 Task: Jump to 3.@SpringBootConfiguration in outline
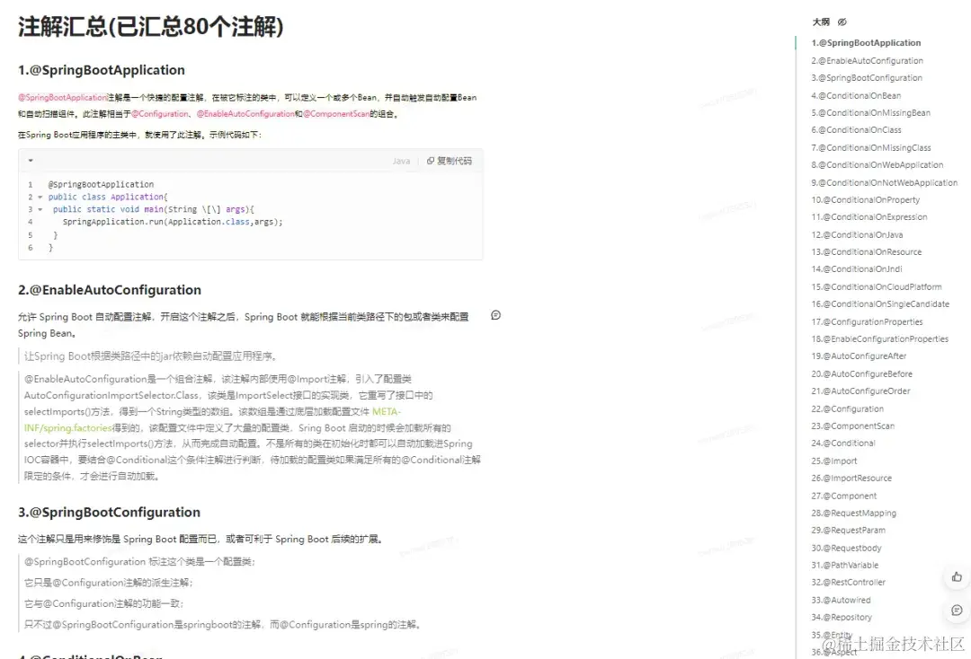(x=867, y=78)
